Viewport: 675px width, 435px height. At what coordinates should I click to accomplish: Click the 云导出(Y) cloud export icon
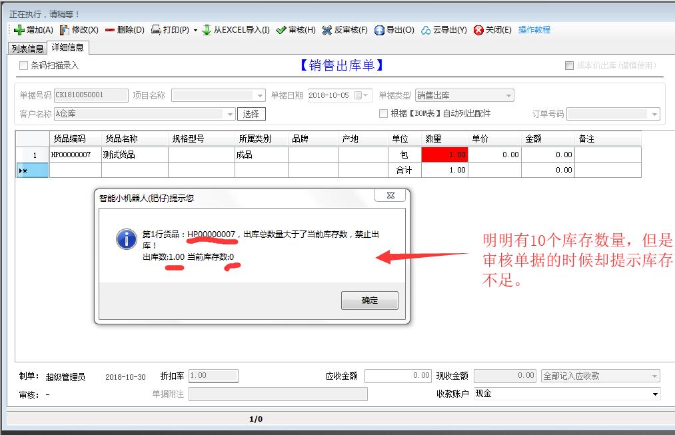[426, 30]
